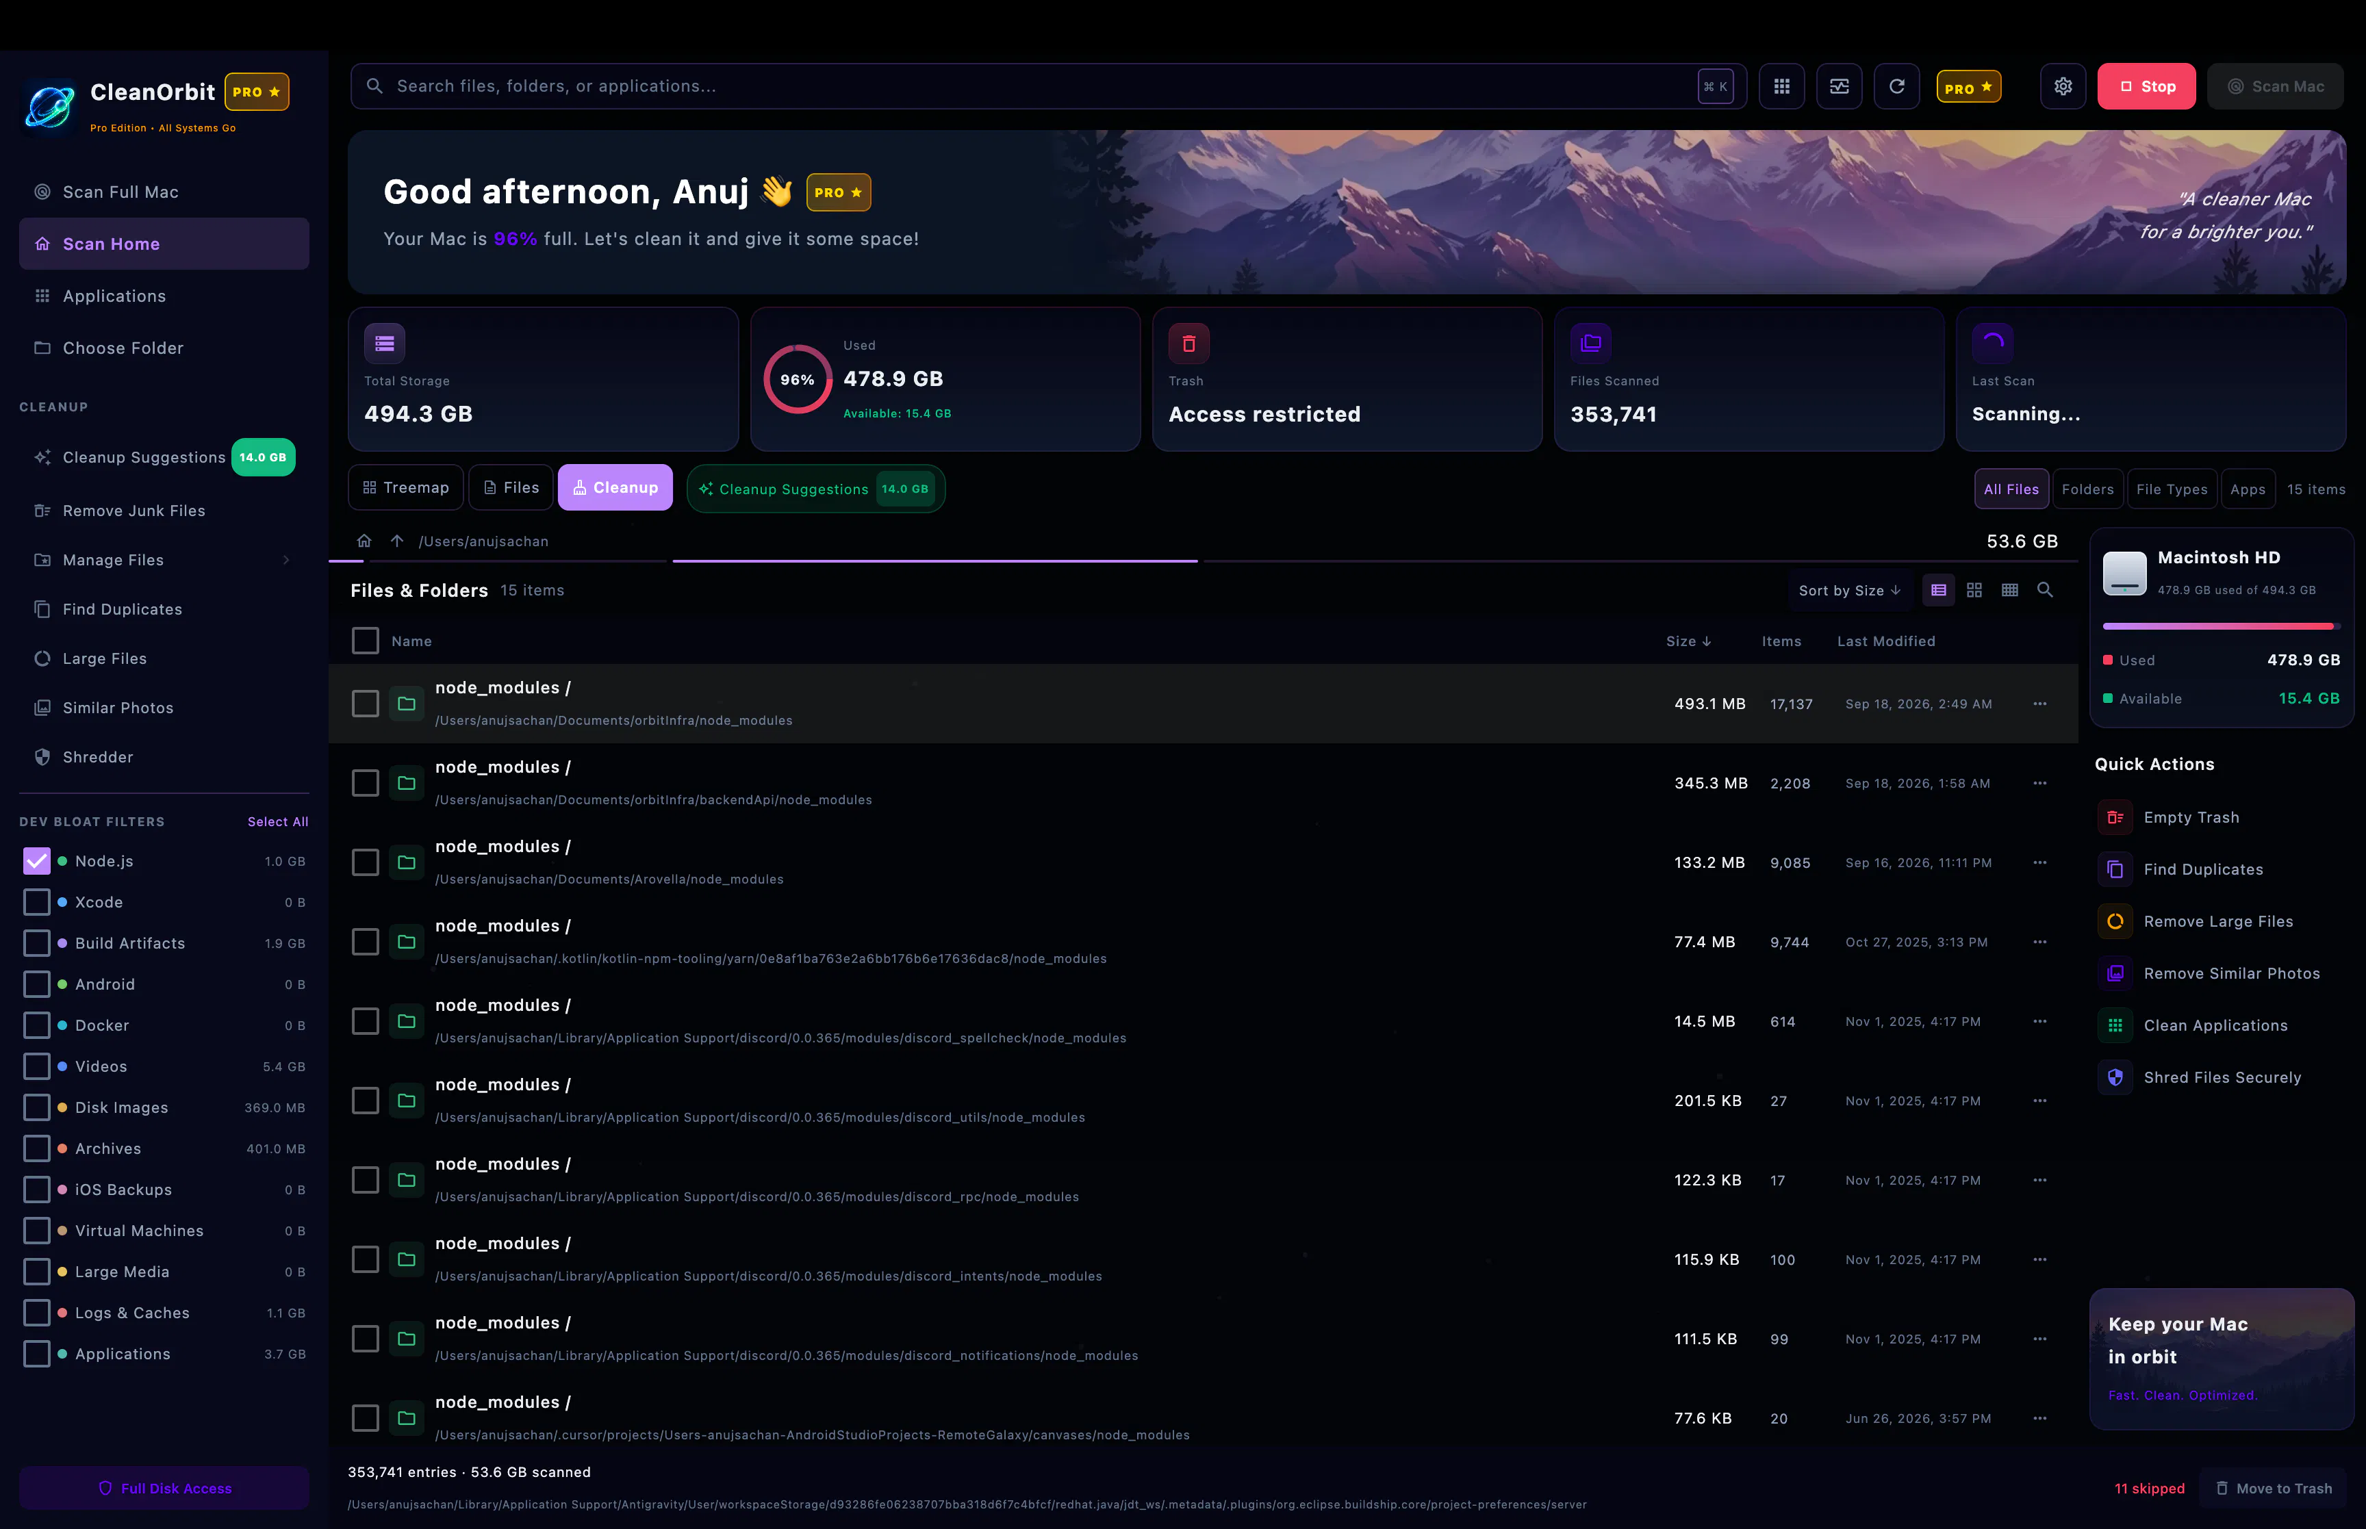Click Shred Files Securely quick action icon

[x=2115, y=1077]
